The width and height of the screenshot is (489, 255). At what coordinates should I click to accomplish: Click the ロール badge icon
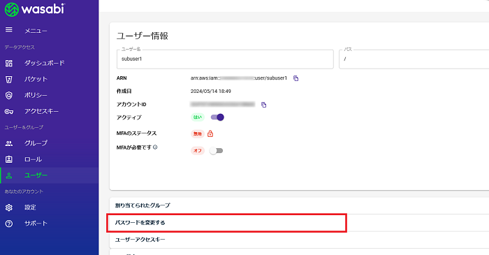point(8,159)
